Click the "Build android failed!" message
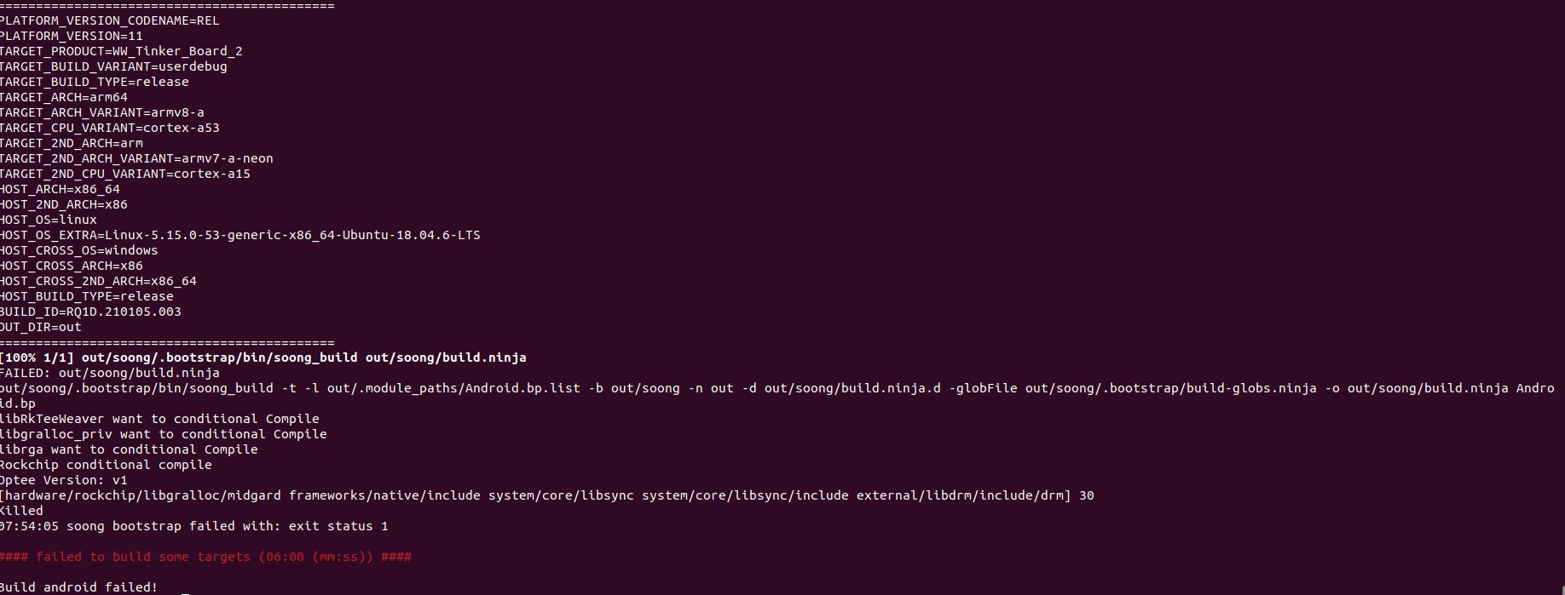 (78, 587)
